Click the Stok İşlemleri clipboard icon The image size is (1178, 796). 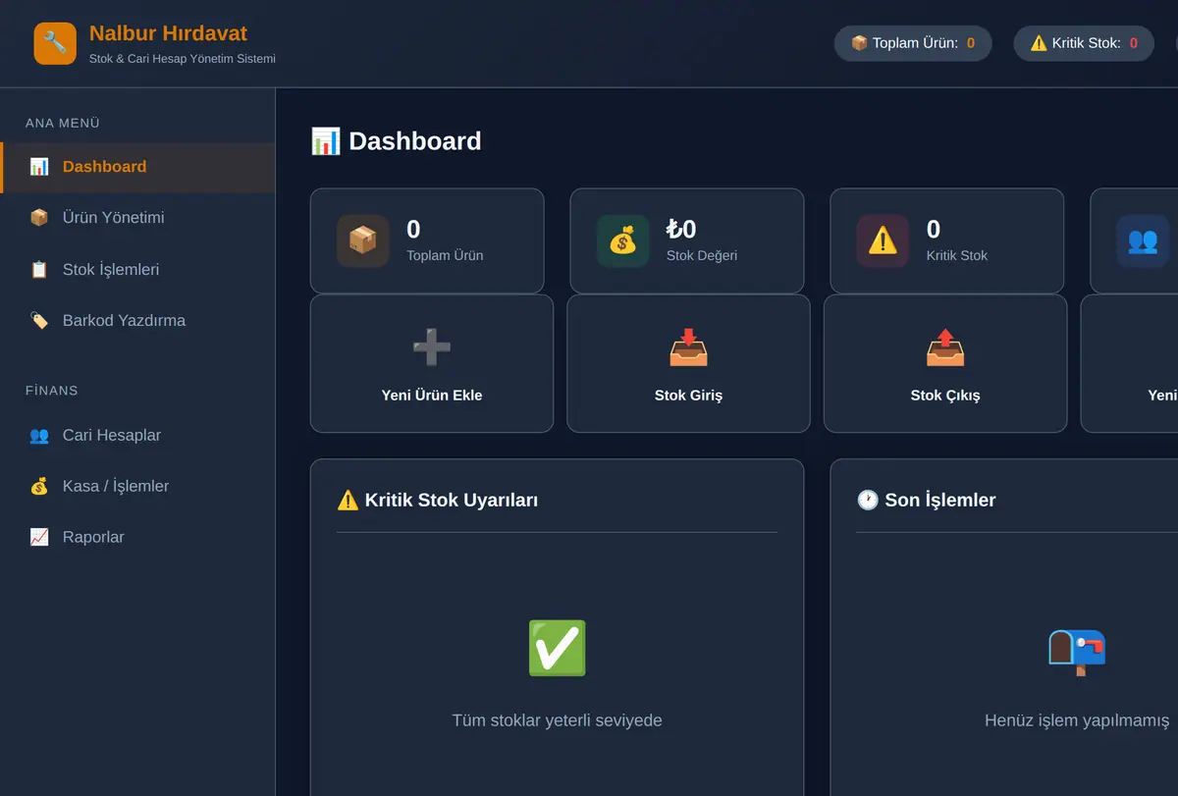[x=39, y=269]
